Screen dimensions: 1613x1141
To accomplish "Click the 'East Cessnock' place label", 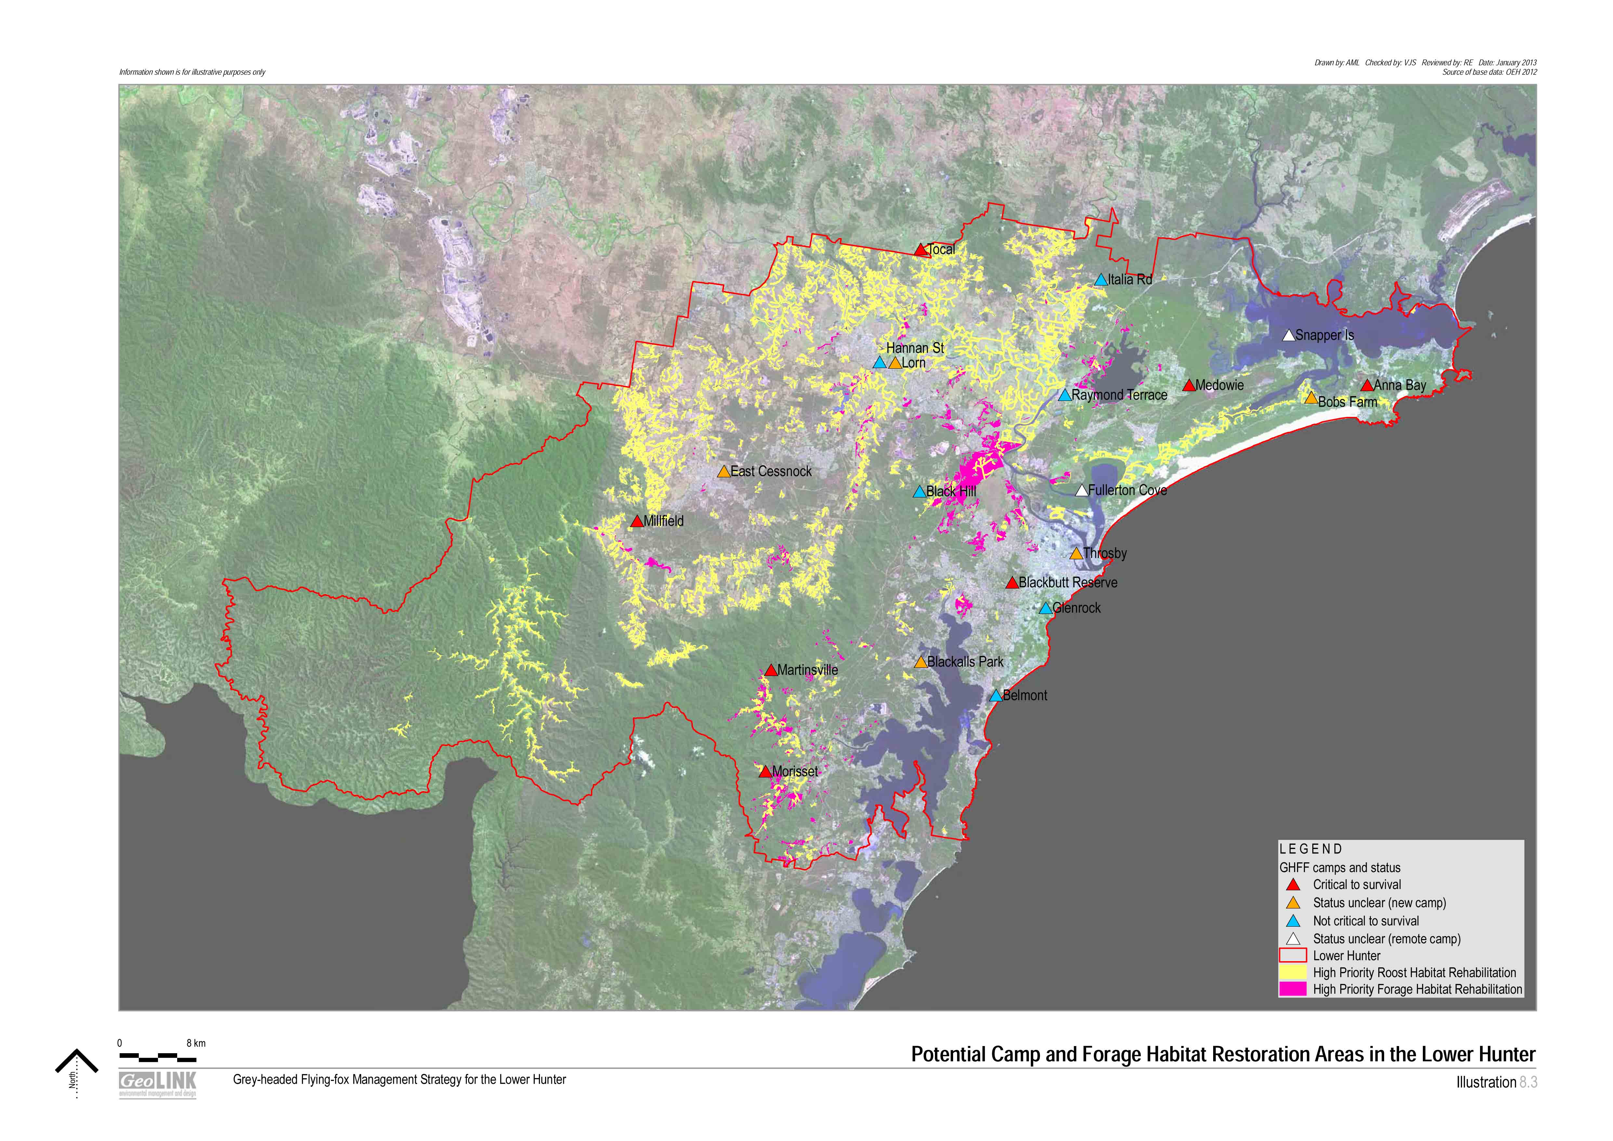I will coord(771,471).
